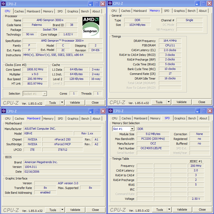The width and height of the screenshot is (214, 214).
Task: Click the AMD Sempron processor logo
Action: click(91, 27)
